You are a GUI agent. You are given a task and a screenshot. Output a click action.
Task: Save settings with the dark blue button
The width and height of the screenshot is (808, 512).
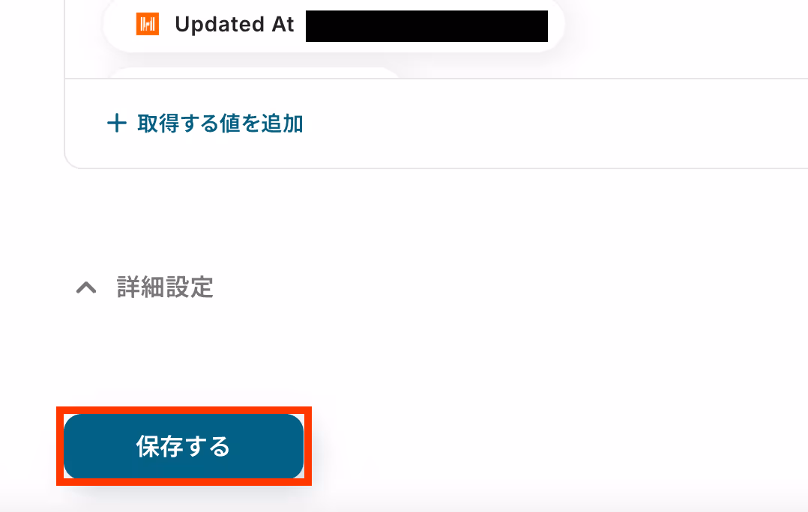click(184, 446)
